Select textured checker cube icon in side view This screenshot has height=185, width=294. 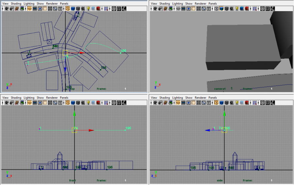tap(231, 102)
